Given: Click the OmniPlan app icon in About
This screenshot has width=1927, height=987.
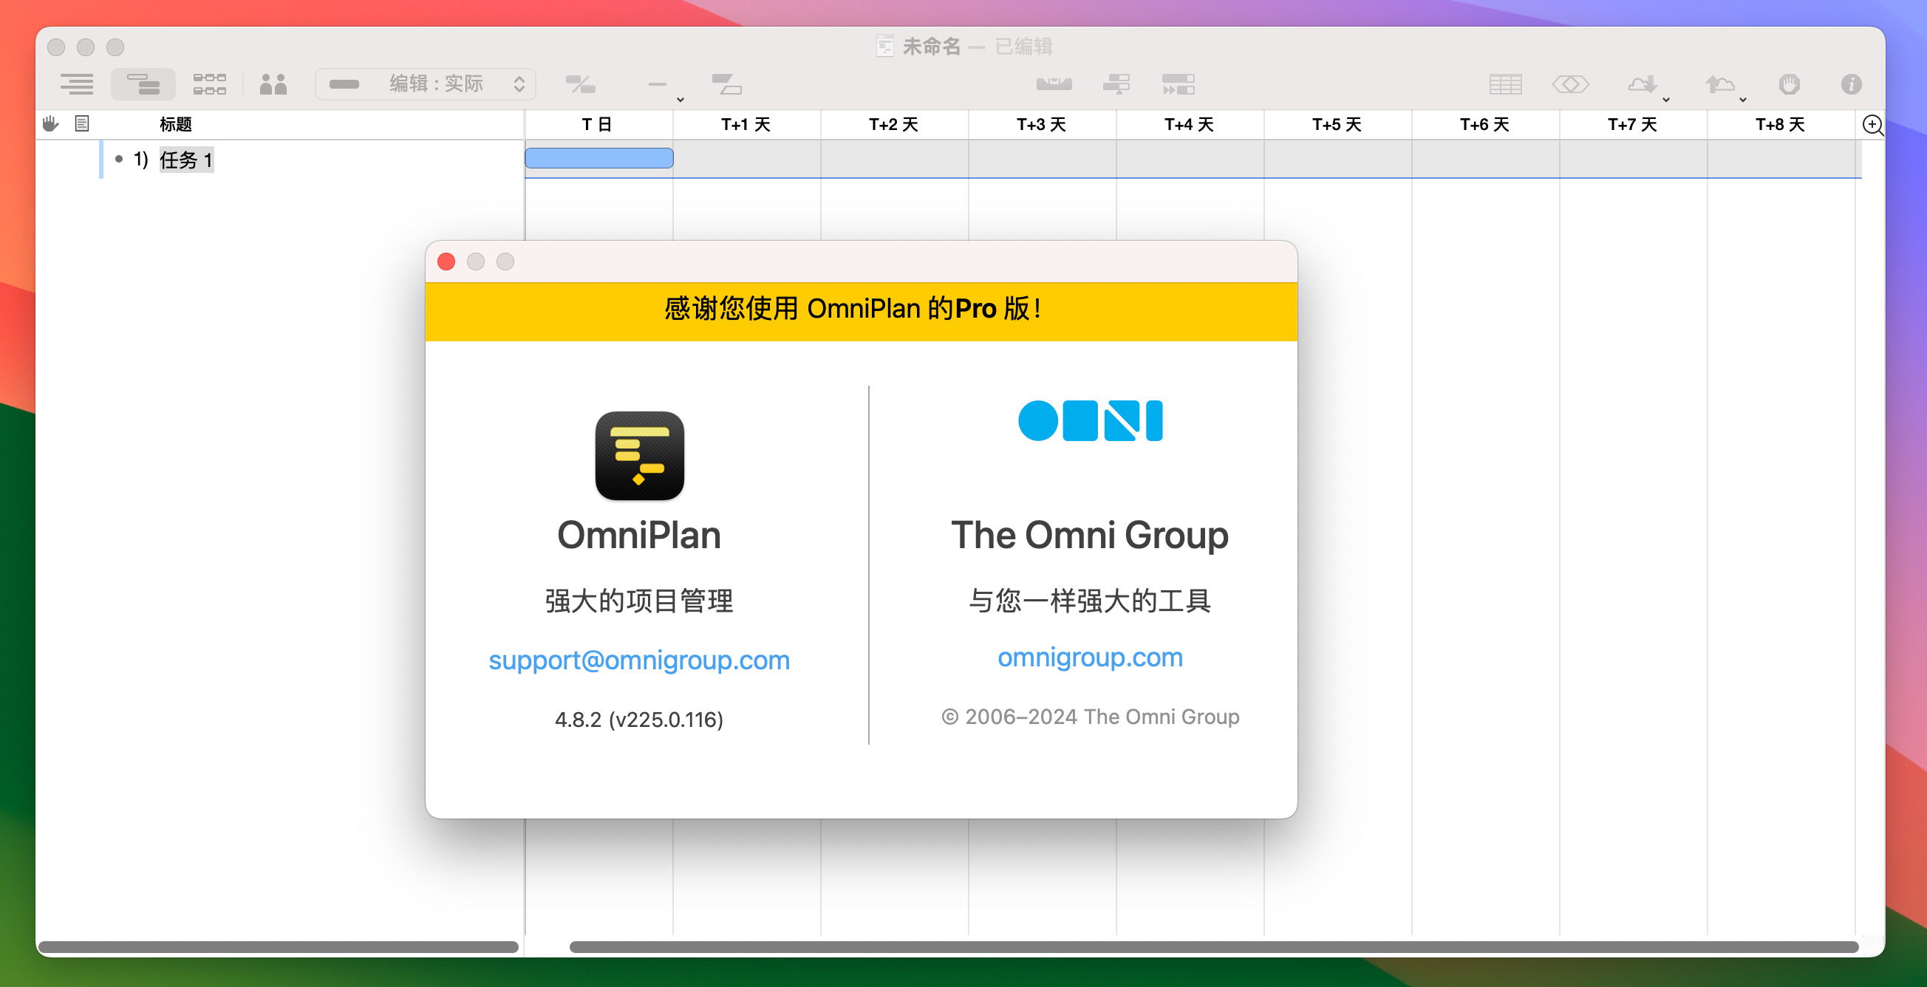Looking at the screenshot, I should 639,455.
